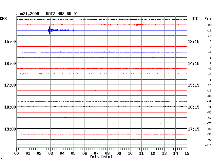
Task: Click DC offset value -23
Action: [x=209, y=25]
